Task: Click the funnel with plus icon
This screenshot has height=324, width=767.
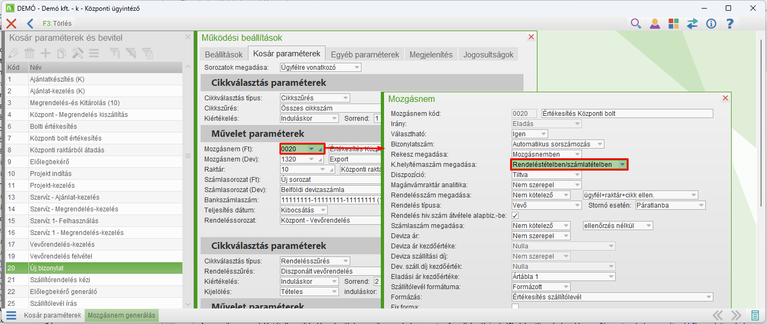Action: pyautogui.click(x=147, y=53)
